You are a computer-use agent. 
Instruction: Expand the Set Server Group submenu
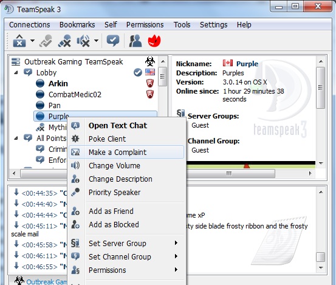pyautogui.click(x=126, y=244)
